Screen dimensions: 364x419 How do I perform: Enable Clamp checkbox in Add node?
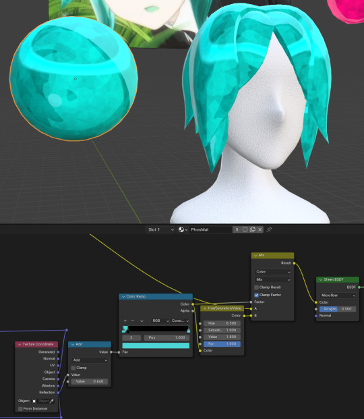click(73, 368)
